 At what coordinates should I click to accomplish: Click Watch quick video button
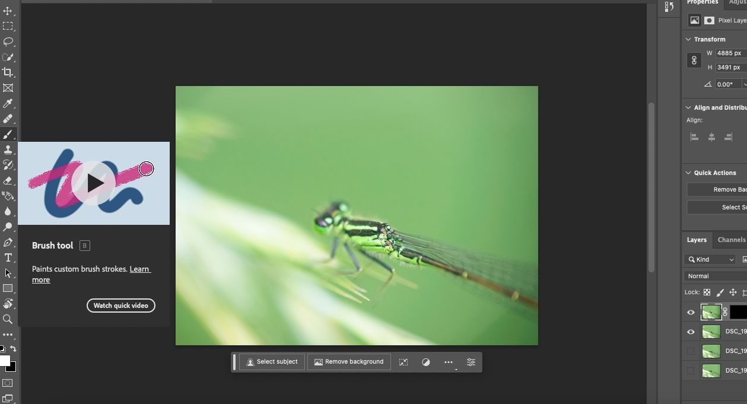pos(121,306)
